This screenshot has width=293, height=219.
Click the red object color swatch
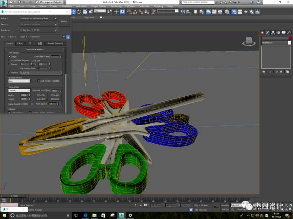point(290,38)
